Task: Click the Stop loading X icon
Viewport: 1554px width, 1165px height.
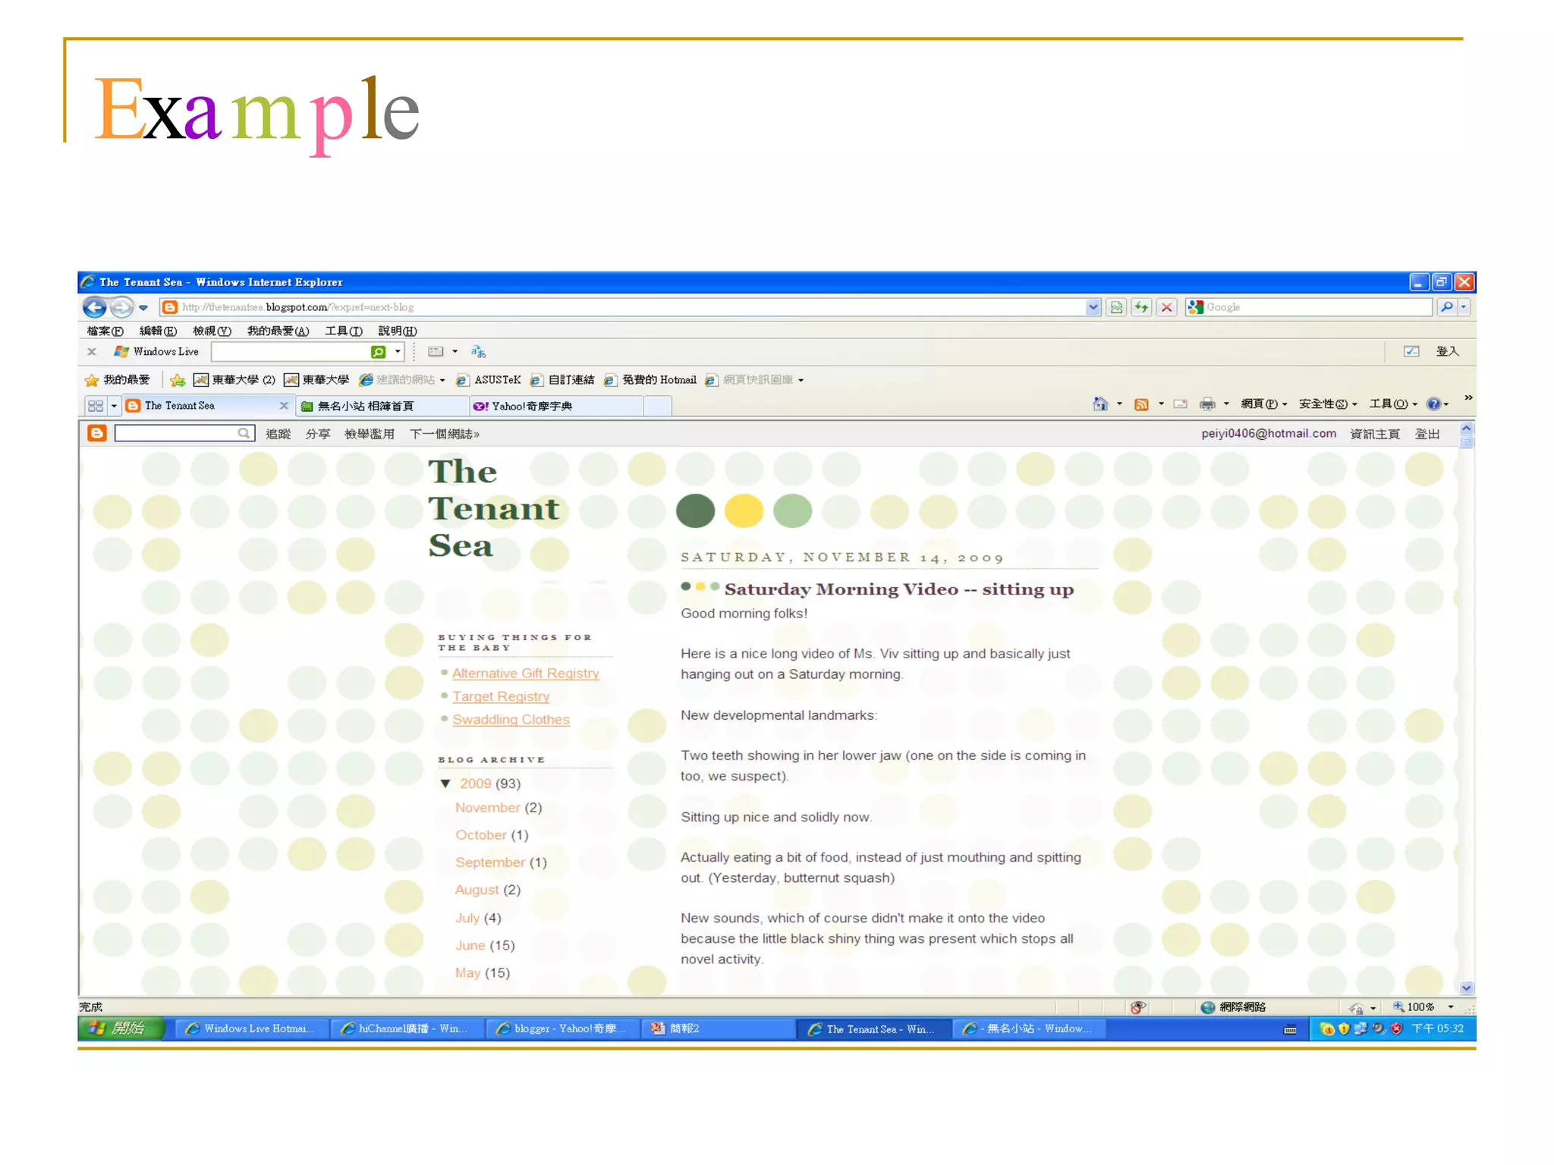Action: [x=1167, y=307]
